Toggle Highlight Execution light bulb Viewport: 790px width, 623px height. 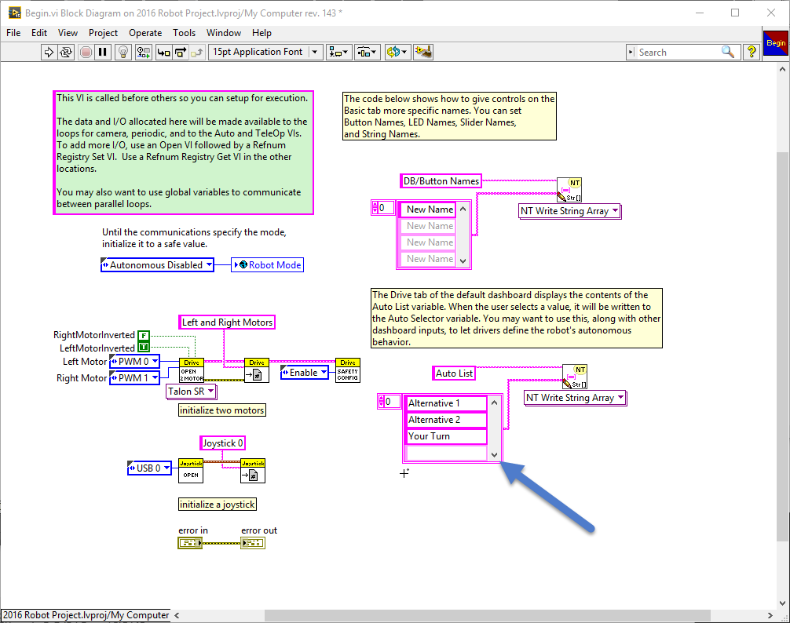[123, 52]
